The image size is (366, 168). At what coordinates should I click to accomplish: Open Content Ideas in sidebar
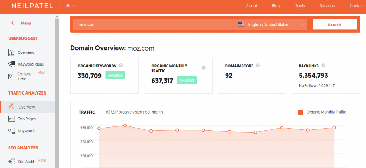click(x=24, y=76)
